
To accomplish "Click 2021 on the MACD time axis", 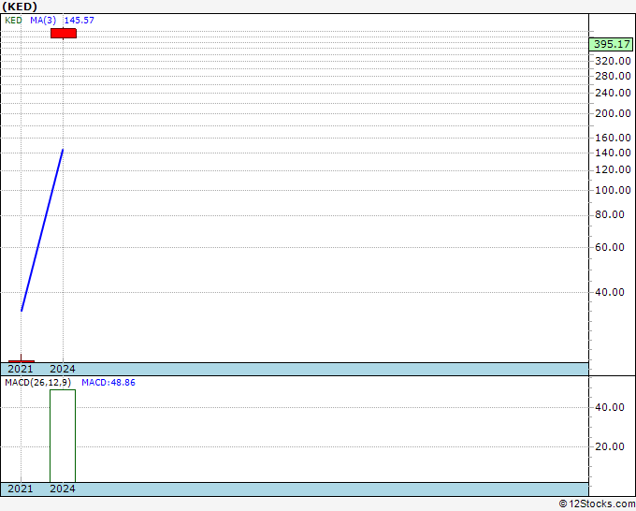I will coord(21,489).
